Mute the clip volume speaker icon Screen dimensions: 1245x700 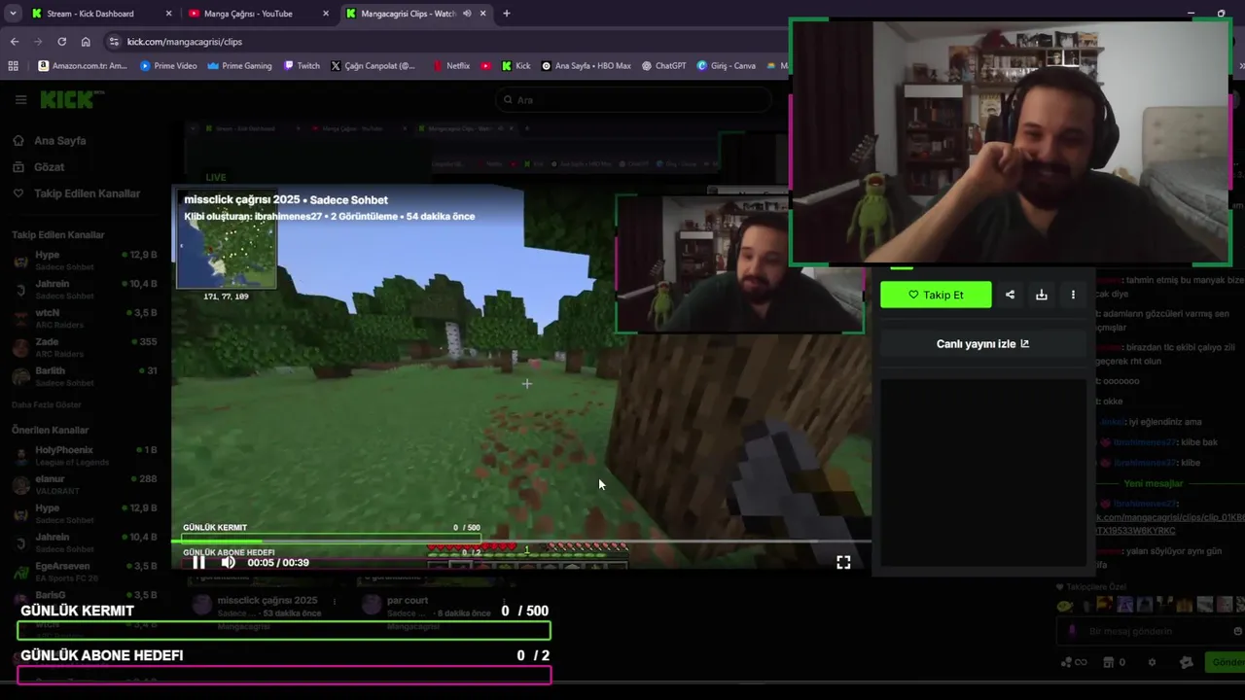(x=228, y=562)
